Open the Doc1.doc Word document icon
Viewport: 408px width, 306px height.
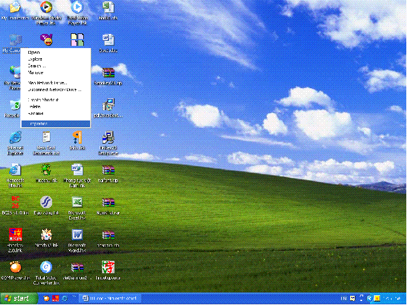[x=108, y=40]
